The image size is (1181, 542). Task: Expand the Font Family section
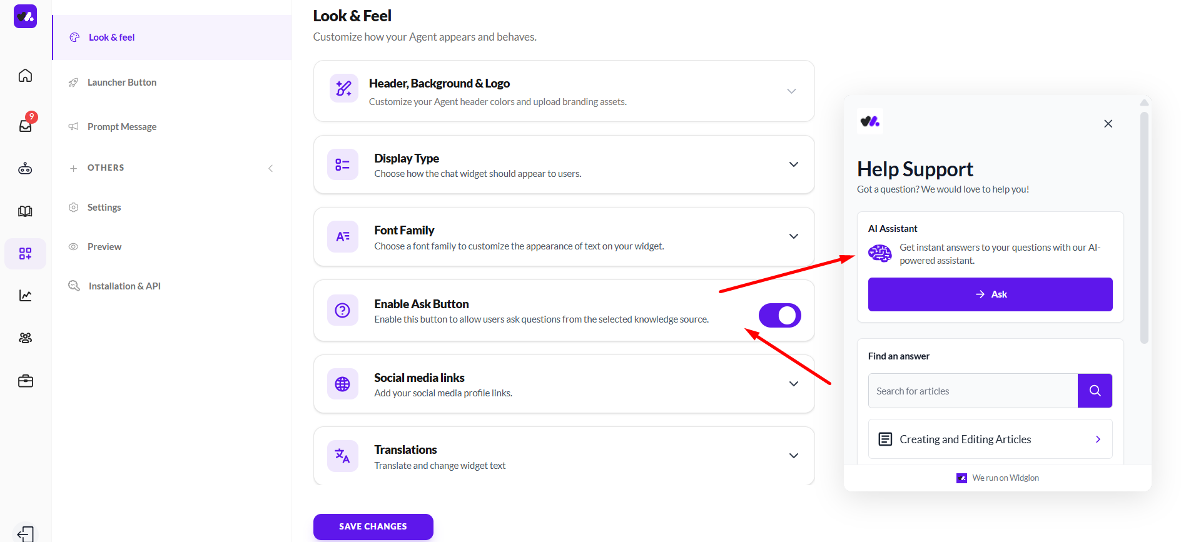coord(793,236)
